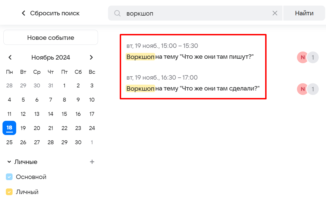Toggle the Личный calendar checkbox
The image size is (326, 201).
tap(9, 192)
